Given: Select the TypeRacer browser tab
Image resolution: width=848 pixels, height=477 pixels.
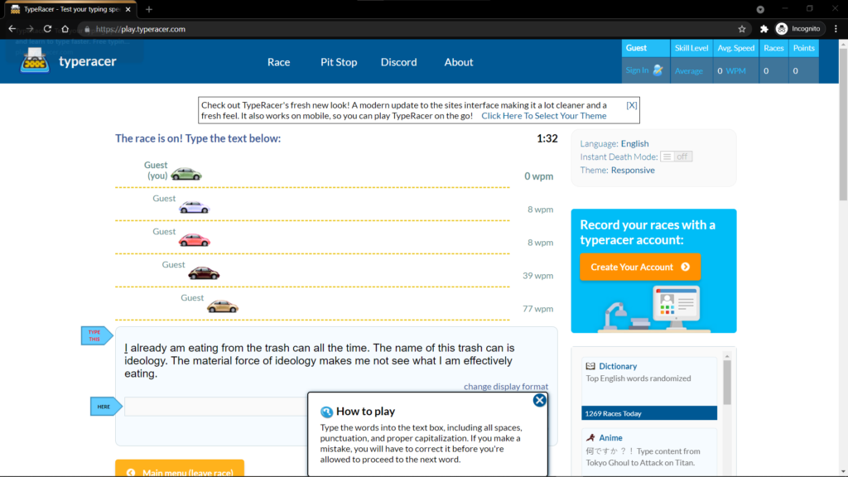Looking at the screenshot, I should tap(70, 9).
